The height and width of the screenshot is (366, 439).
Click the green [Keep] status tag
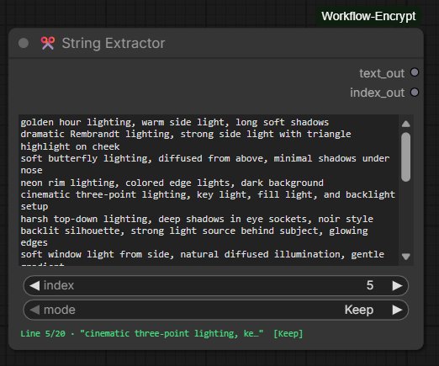pos(288,333)
